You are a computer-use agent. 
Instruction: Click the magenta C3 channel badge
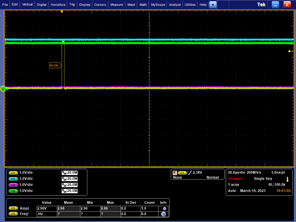13,185
